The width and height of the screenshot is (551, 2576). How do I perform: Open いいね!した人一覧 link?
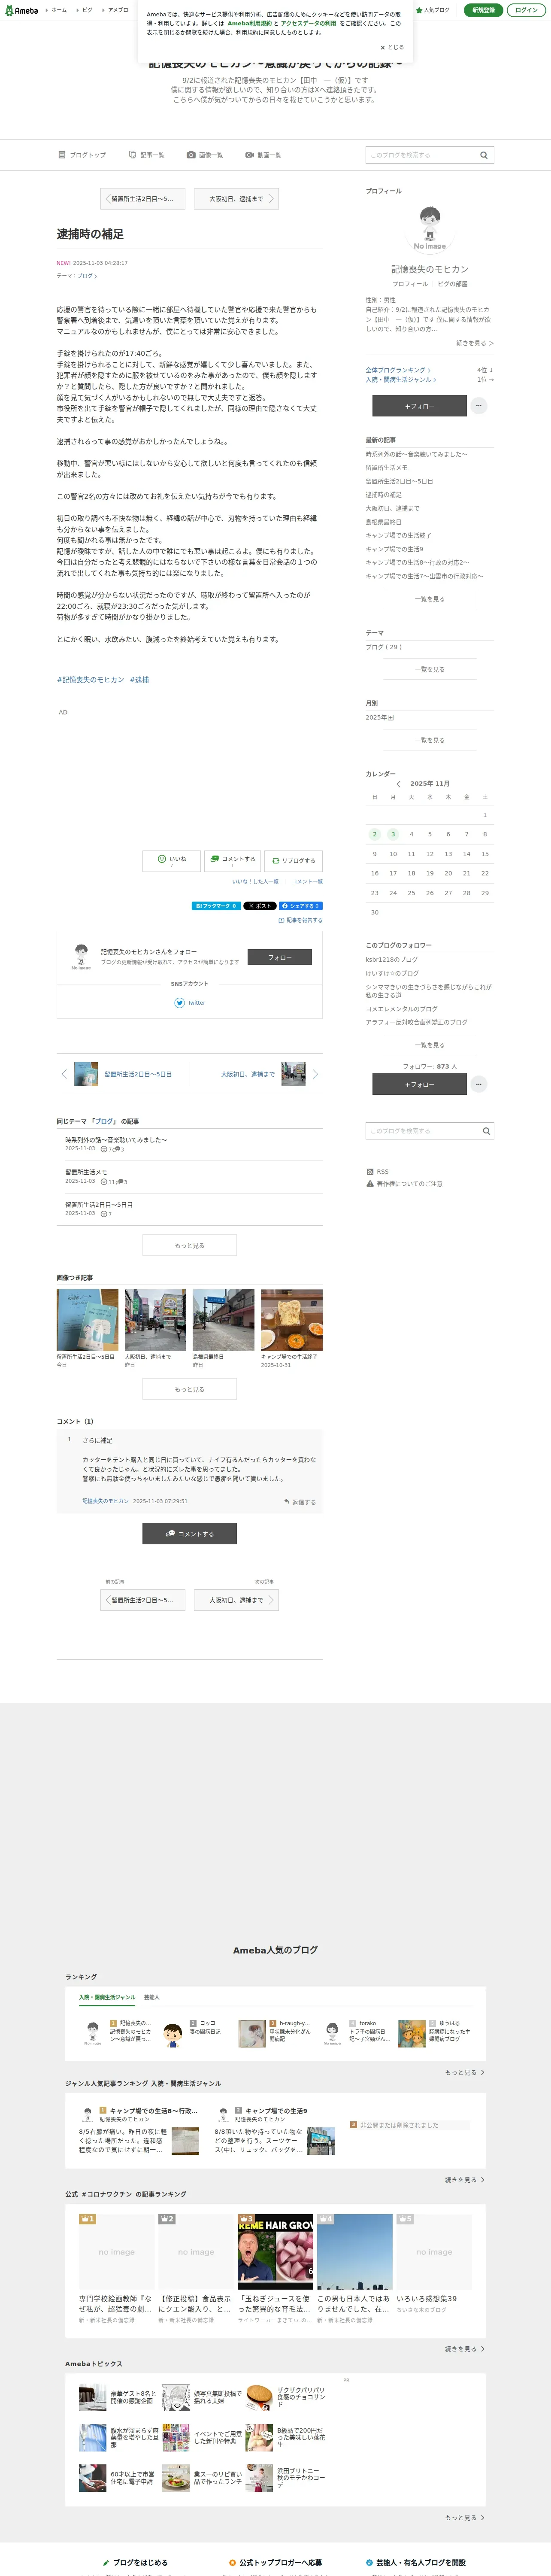pyautogui.click(x=255, y=881)
